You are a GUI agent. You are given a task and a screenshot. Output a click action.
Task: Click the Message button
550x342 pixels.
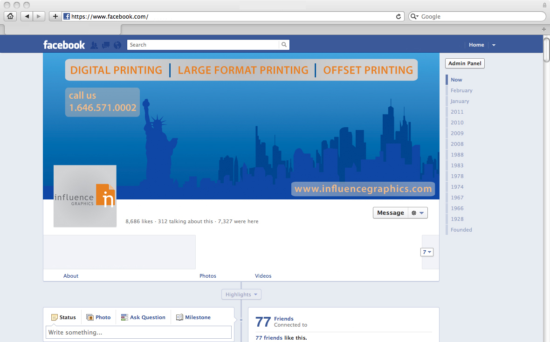(391, 213)
